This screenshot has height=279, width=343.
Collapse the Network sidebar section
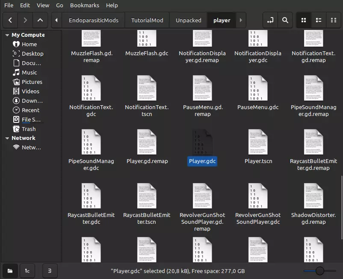pyautogui.click(x=7, y=138)
